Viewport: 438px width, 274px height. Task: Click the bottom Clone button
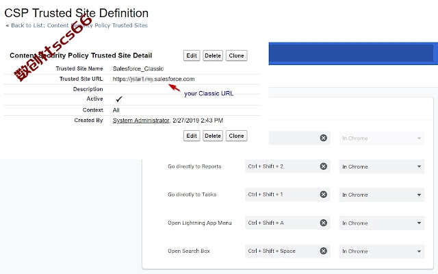236,136
